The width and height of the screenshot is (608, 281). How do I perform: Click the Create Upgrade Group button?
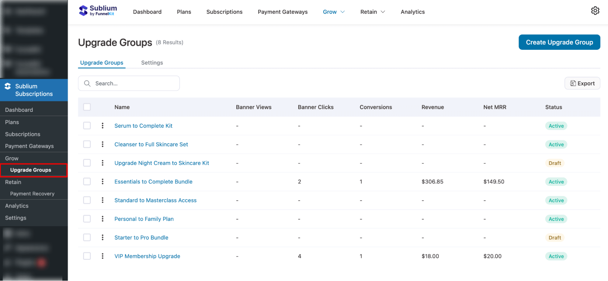click(559, 42)
